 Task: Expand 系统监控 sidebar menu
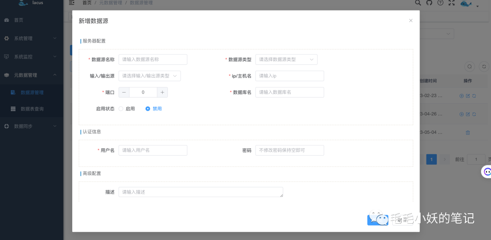(32, 57)
